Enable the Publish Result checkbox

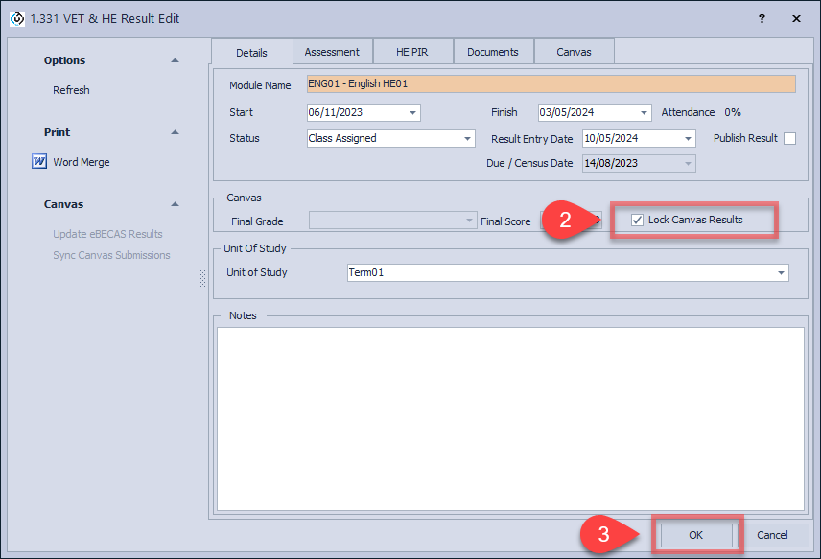coord(789,138)
